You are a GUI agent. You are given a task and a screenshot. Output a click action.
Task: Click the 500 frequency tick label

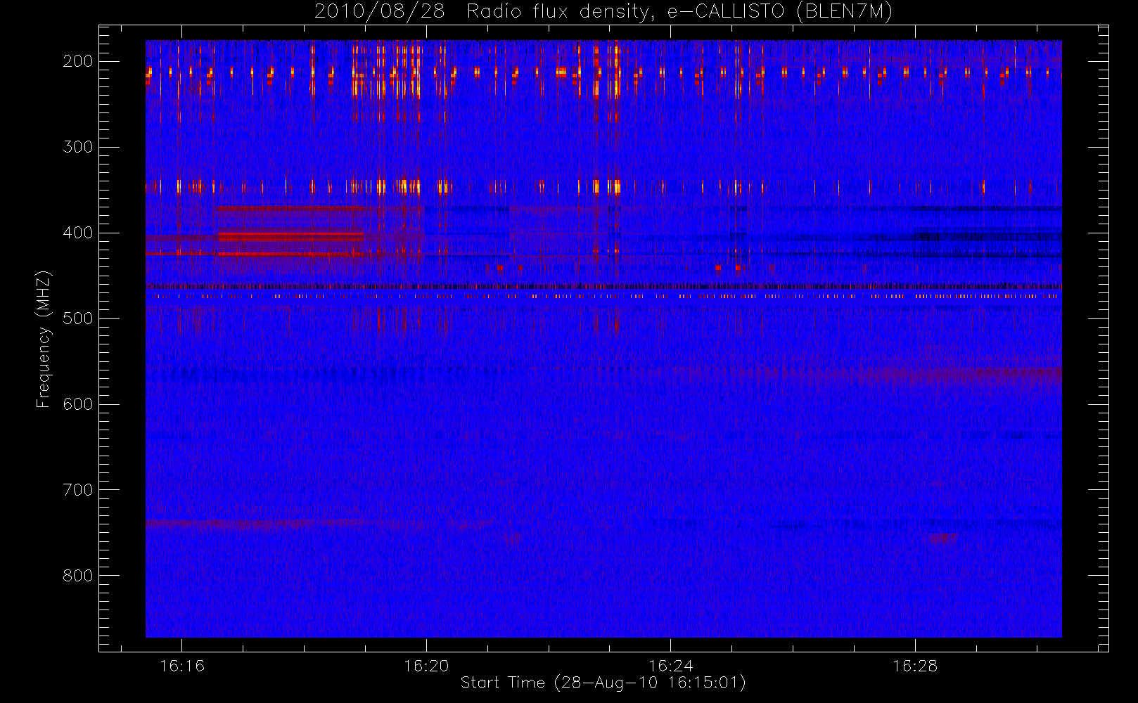point(78,318)
